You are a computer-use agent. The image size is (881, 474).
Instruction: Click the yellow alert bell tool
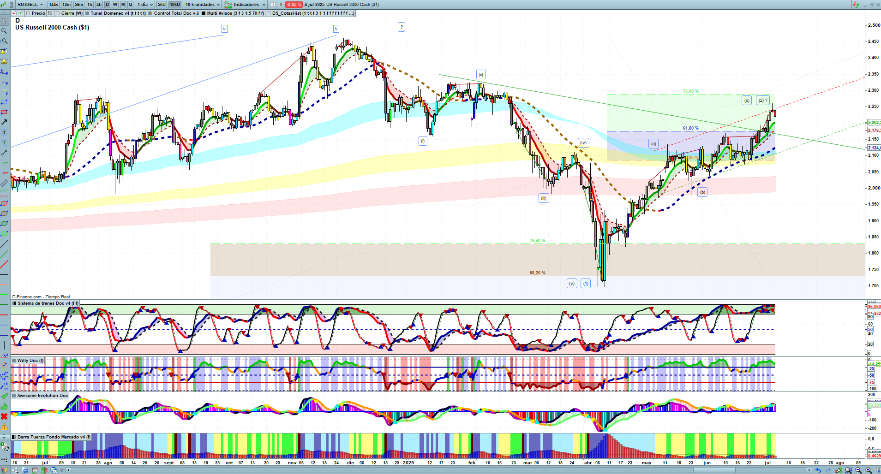click(x=4, y=61)
